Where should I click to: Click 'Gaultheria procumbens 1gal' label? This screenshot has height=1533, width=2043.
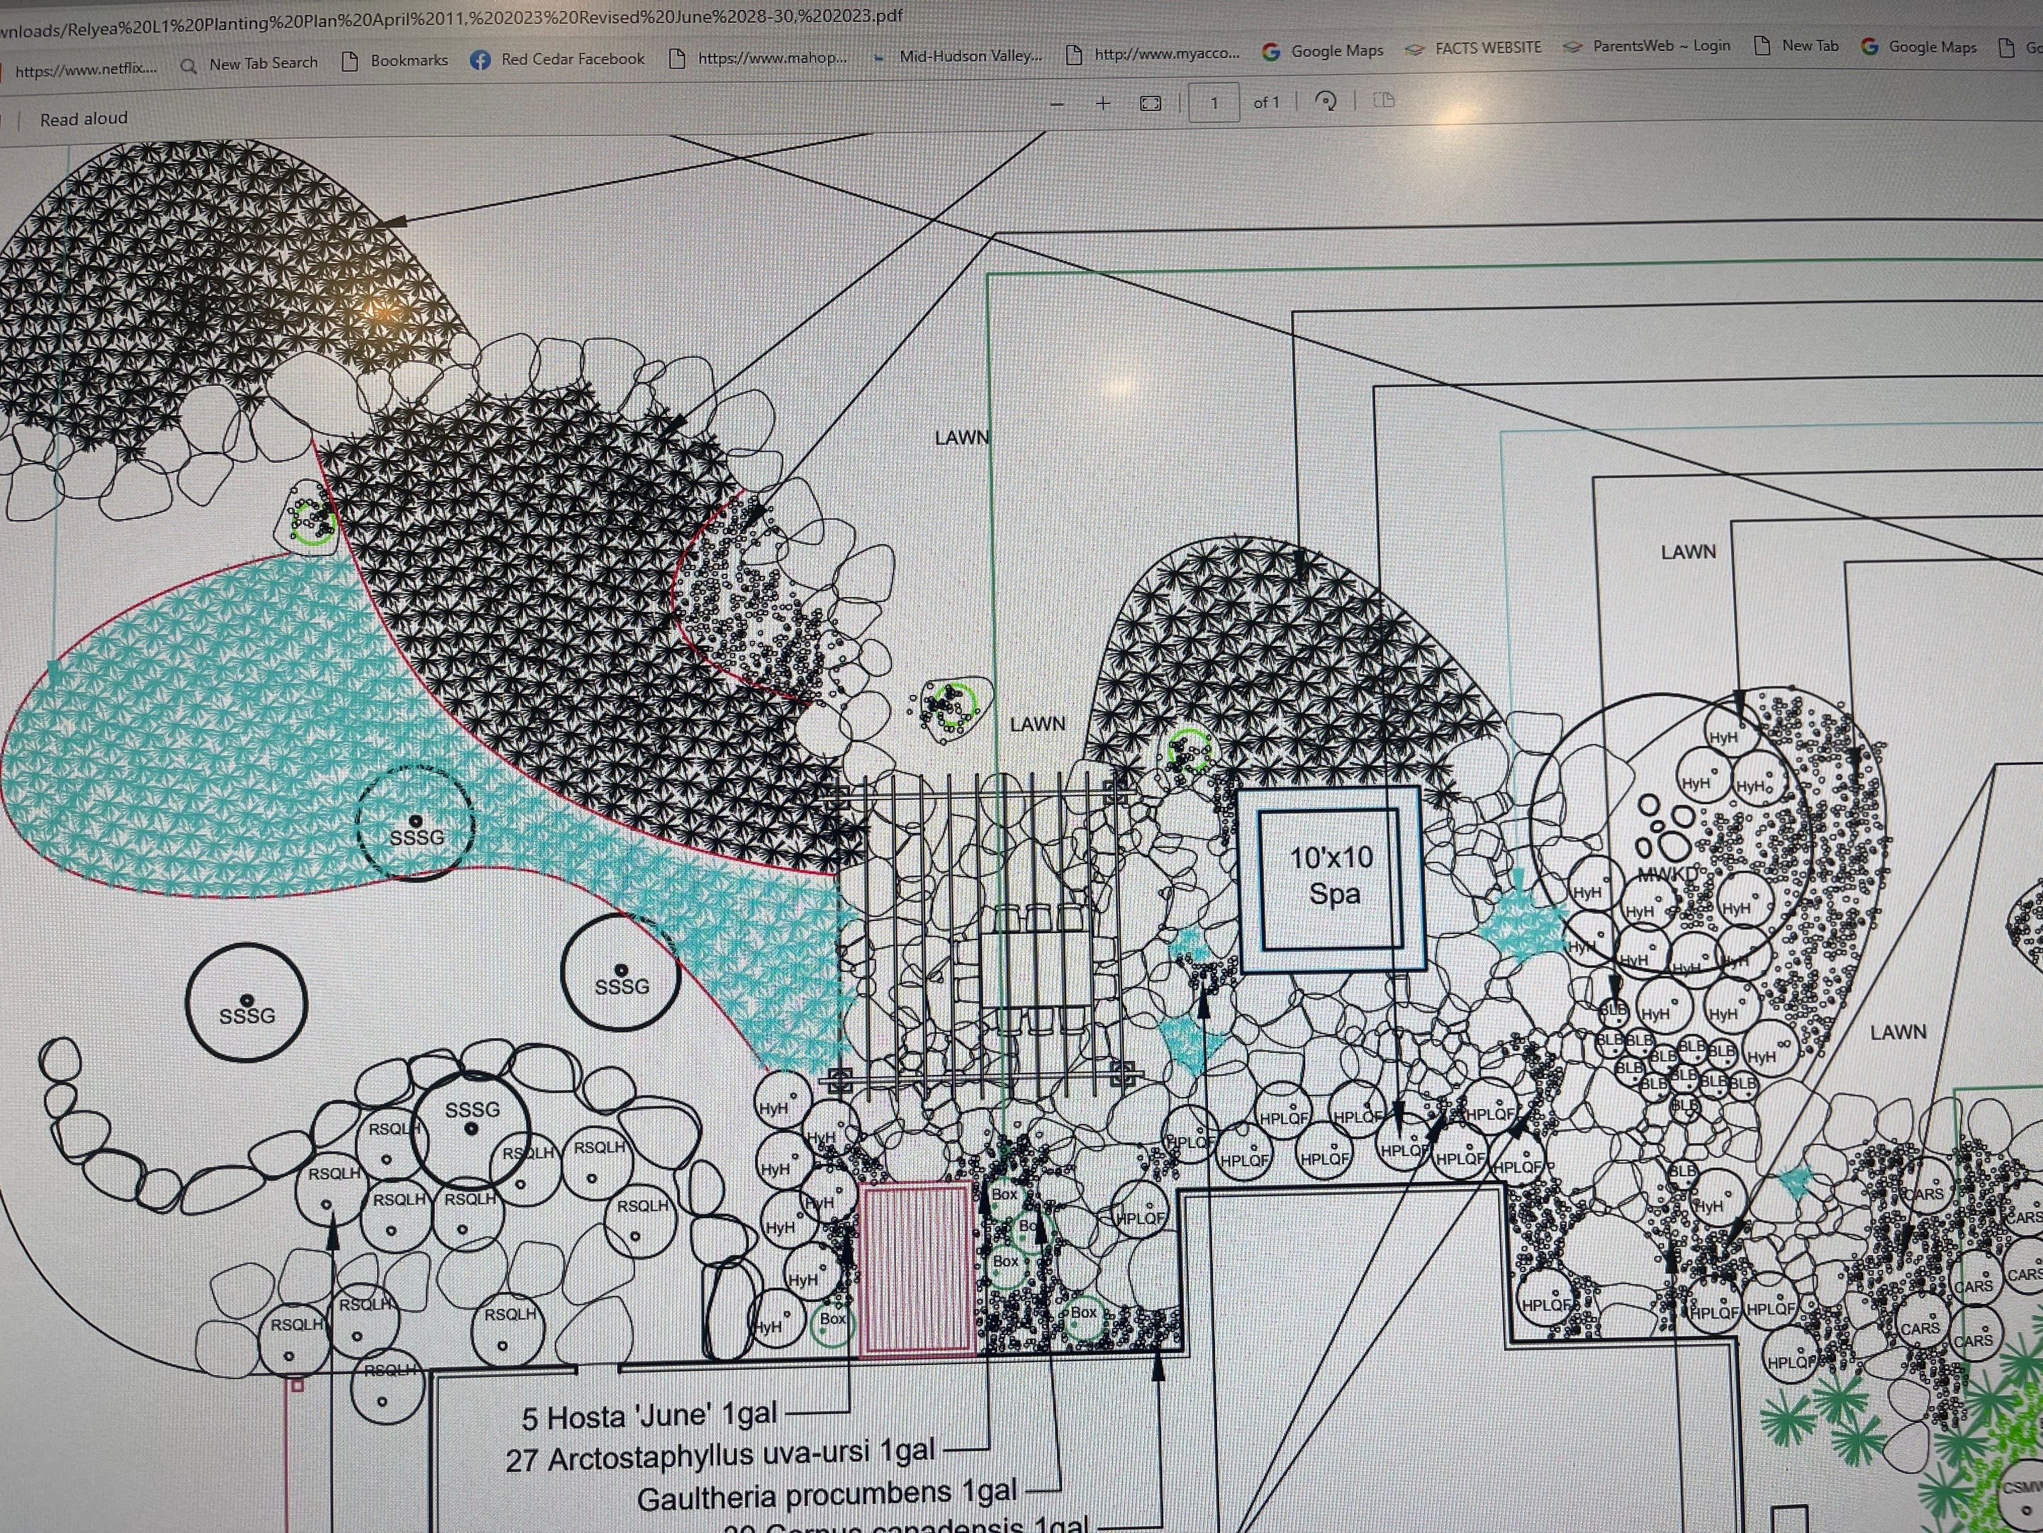827,1494
